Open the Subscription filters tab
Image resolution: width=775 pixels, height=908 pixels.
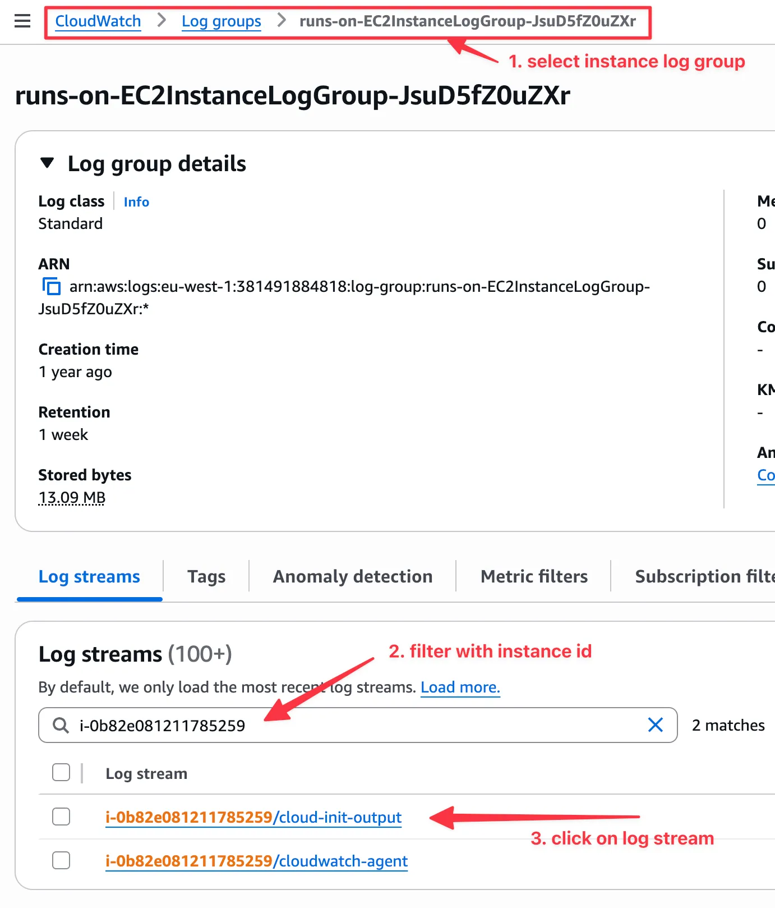click(704, 576)
